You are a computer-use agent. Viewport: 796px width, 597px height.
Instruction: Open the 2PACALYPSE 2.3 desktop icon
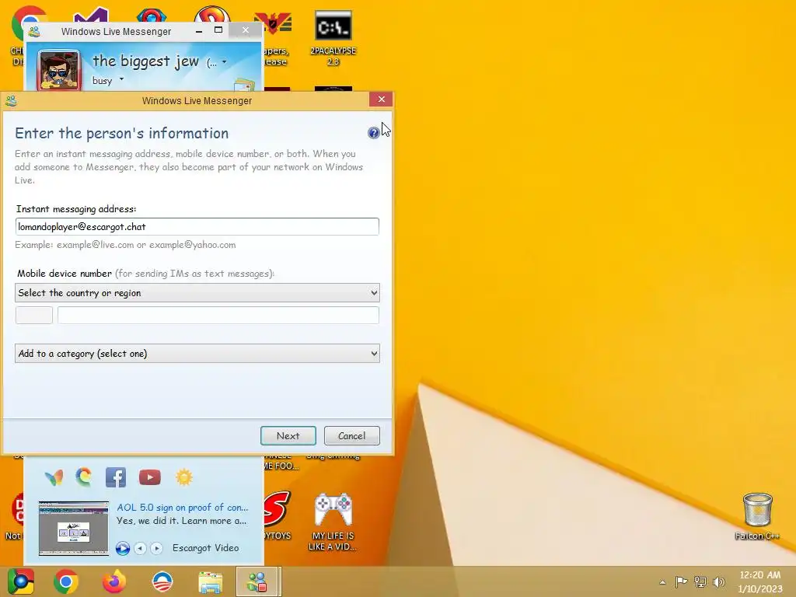(x=333, y=39)
